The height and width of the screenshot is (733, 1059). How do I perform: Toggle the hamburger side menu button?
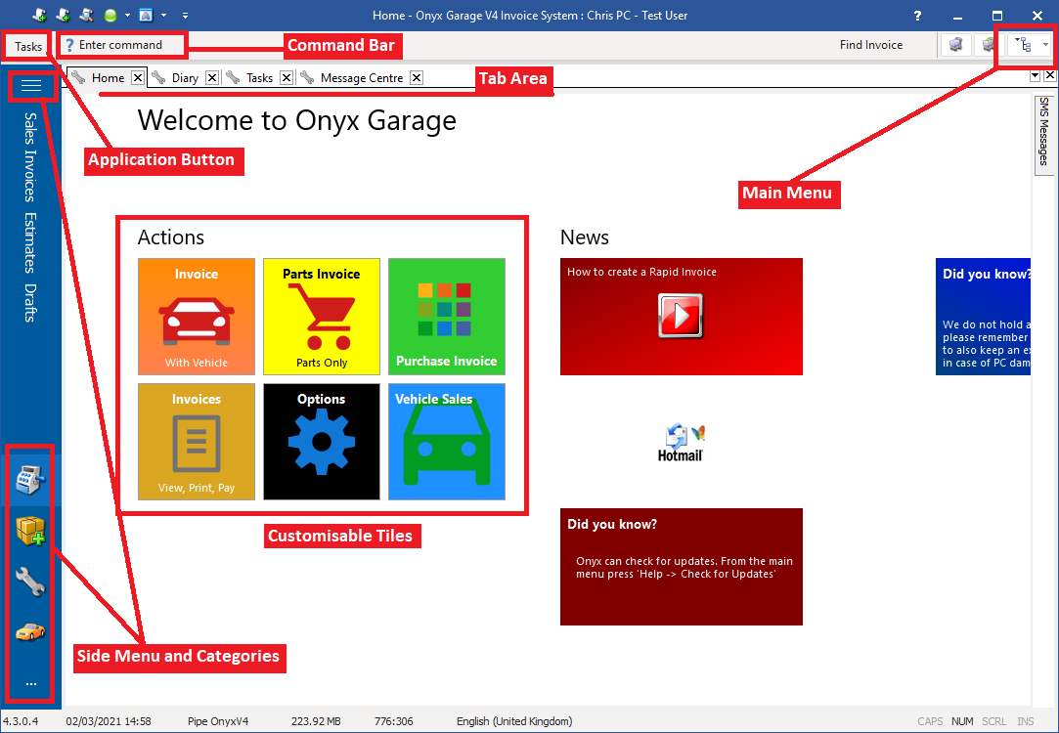click(31, 86)
